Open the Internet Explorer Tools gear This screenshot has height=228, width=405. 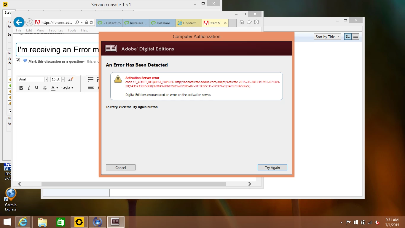pyautogui.click(x=257, y=22)
